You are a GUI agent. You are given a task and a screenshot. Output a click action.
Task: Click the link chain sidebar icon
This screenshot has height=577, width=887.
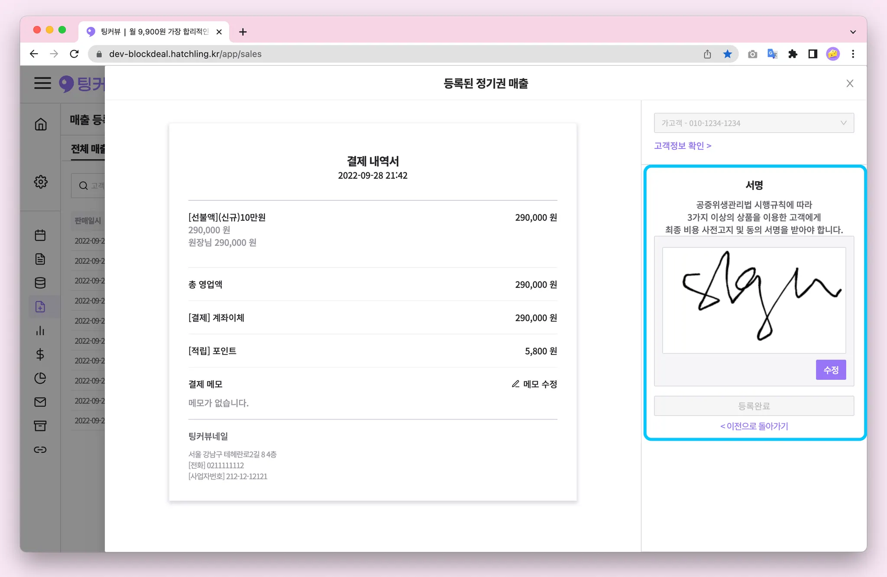tap(40, 450)
